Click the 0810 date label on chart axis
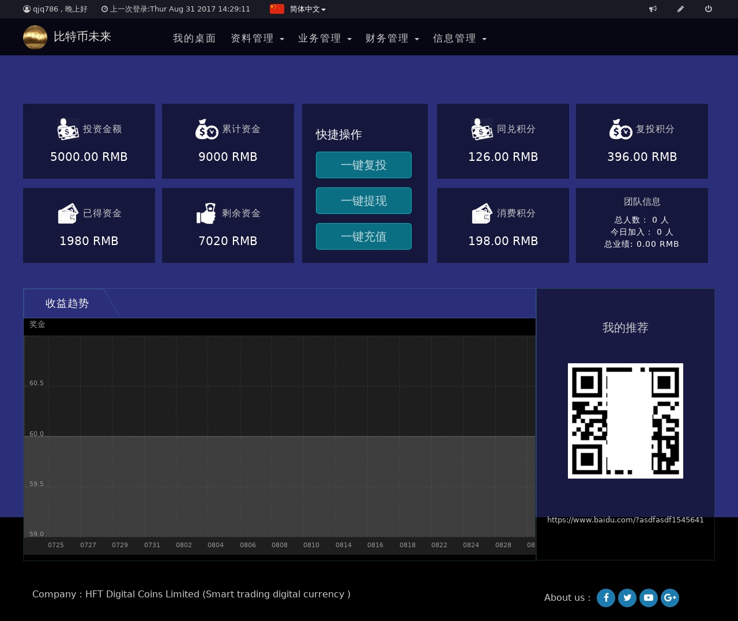Screen dimensions: 738x621 (x=311, y=545)
